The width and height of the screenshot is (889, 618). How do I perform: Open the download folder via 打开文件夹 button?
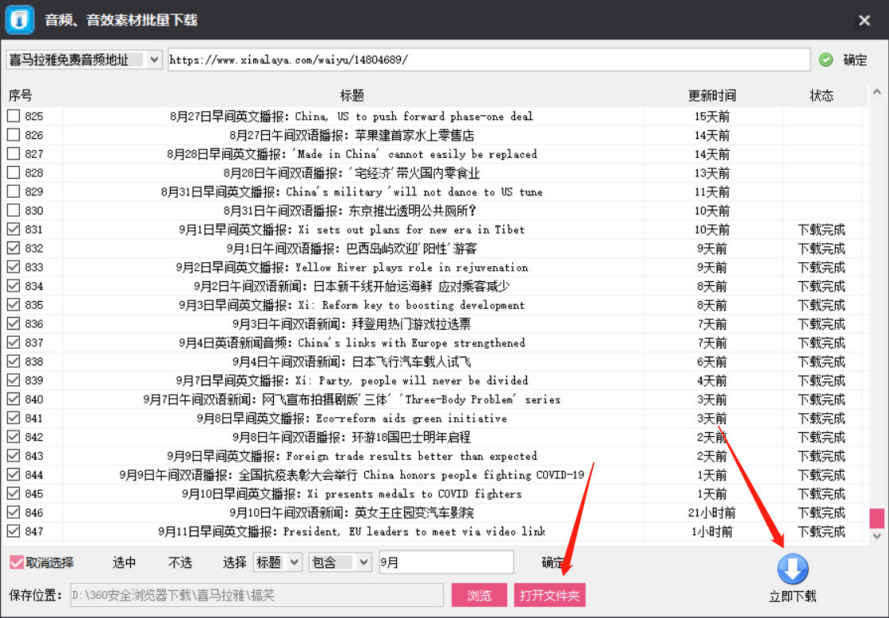point(549,594)
